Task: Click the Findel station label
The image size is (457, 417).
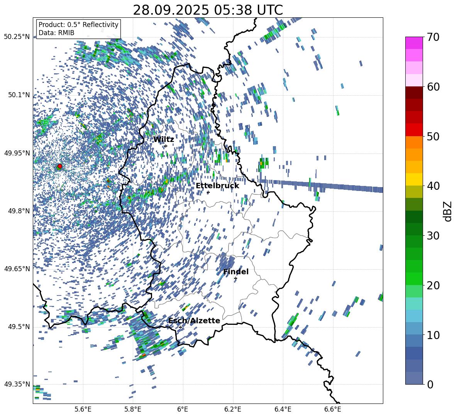Action: pos(236,272)
